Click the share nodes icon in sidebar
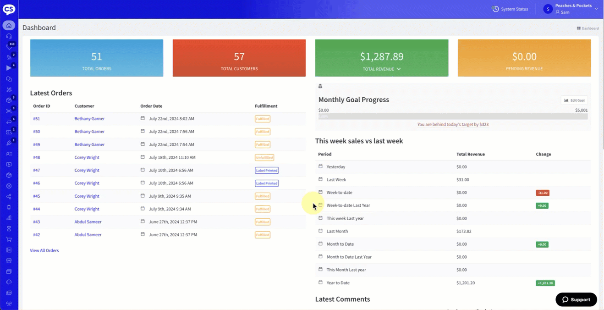Viewport: 604px width, 310px height. [9, 197]
